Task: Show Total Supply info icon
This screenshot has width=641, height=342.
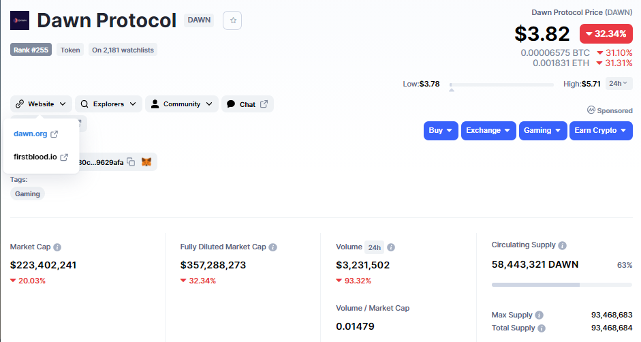Action: [542, 328]
